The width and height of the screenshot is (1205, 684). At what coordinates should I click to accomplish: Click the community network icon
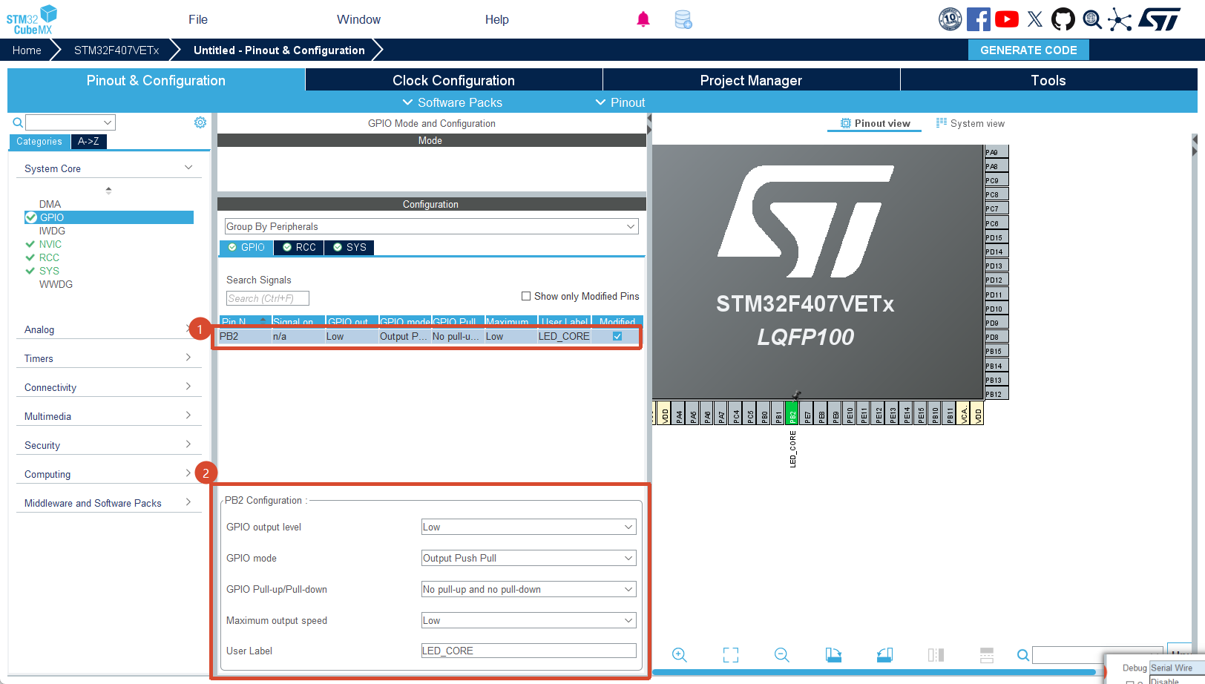(x=1120, y=19)
